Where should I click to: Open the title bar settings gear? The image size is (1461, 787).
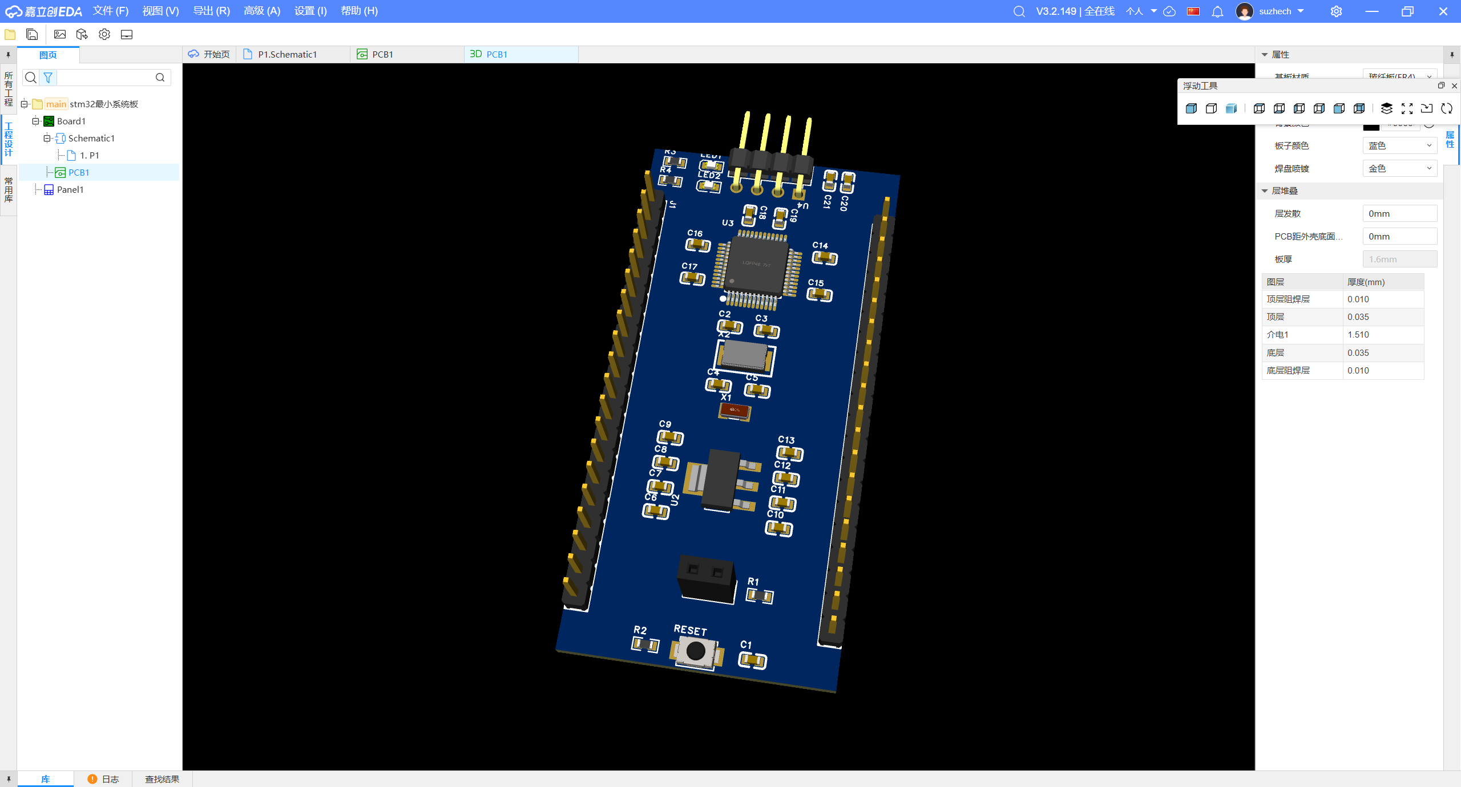[x=1336, y=11]
